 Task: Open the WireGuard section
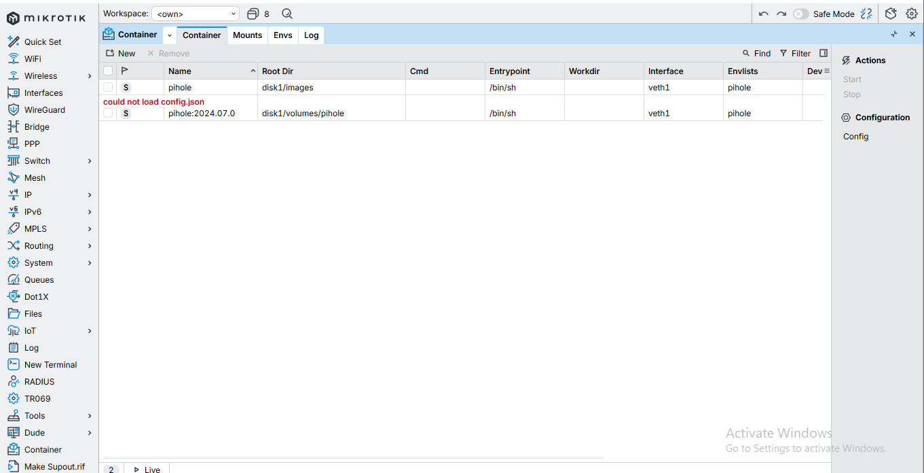point(45,109)
